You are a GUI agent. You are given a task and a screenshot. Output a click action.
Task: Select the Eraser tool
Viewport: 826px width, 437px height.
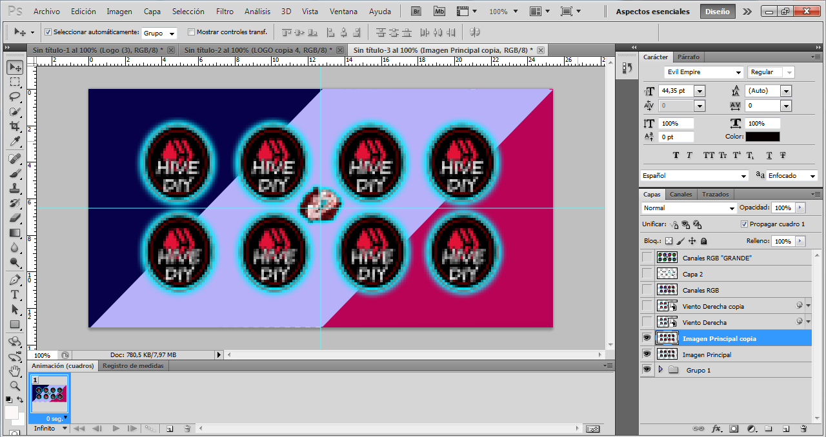[15, 218]
